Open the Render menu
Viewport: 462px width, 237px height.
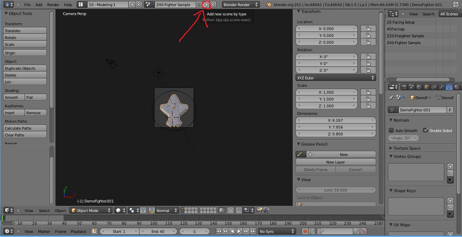(53, 5)
